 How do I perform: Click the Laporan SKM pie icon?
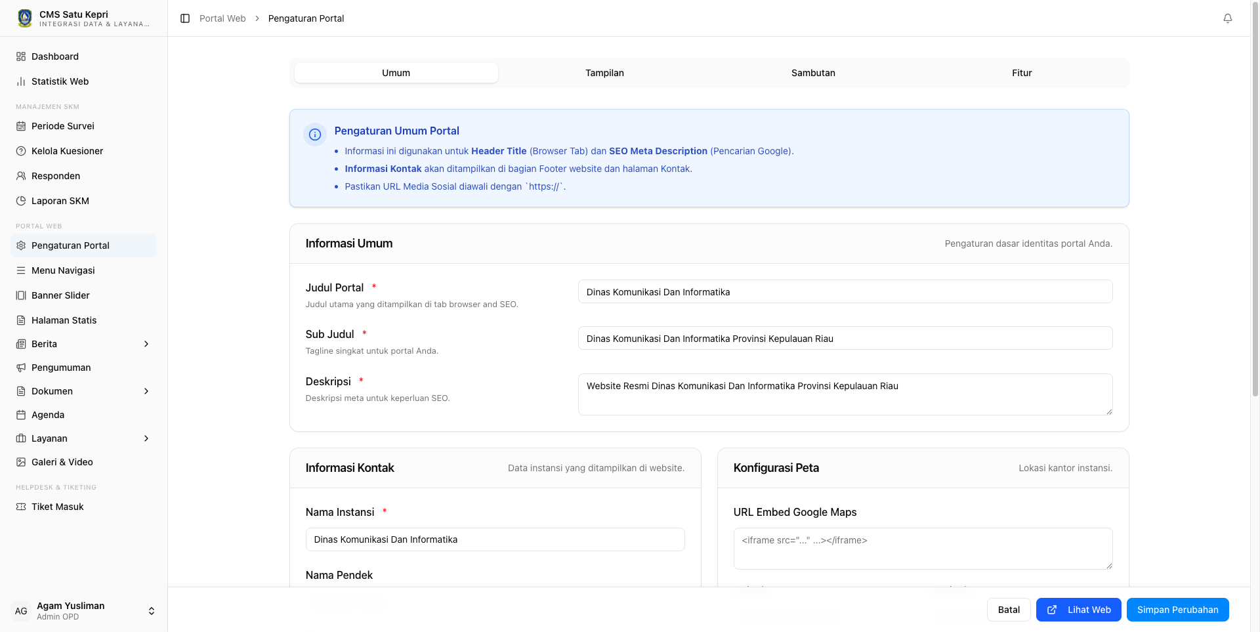click(x=21, y=201)
